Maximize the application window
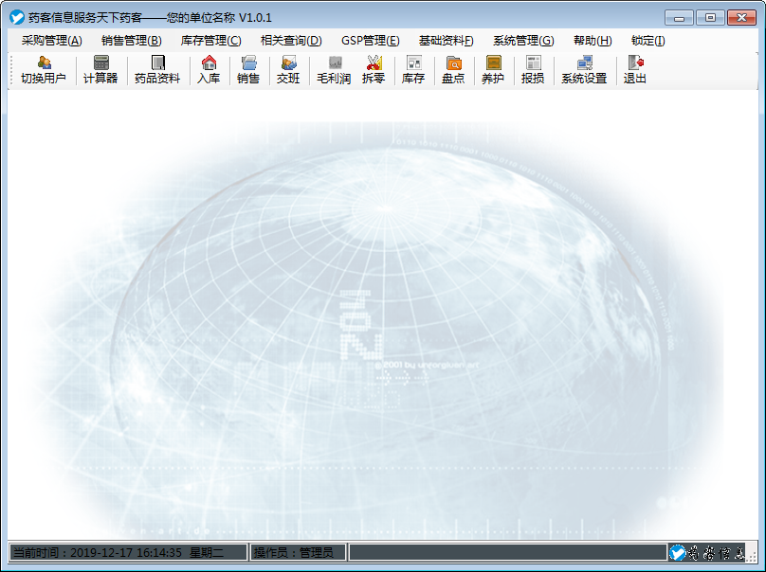The width and height of the screenshot is (766, 572). point(710,18)
